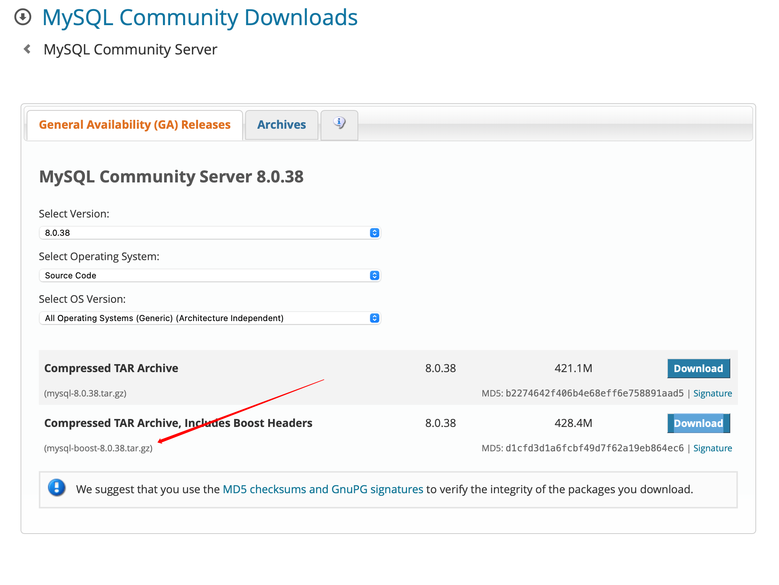Click the MD5 hash d1cfd3d1a6fcbf49d7f62a19eb864ec6
The width and height of the screenshot is (779, 585).
(x=595, y=448)
